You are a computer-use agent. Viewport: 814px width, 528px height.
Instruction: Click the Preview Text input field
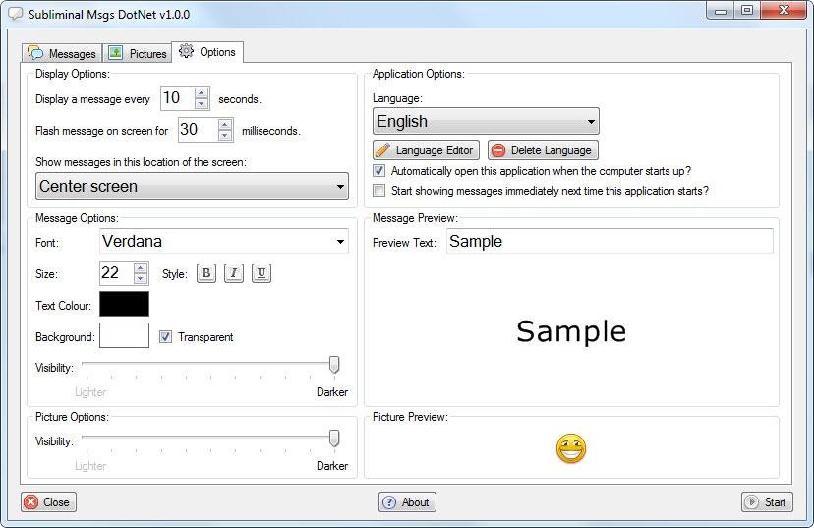coord(610,242)
